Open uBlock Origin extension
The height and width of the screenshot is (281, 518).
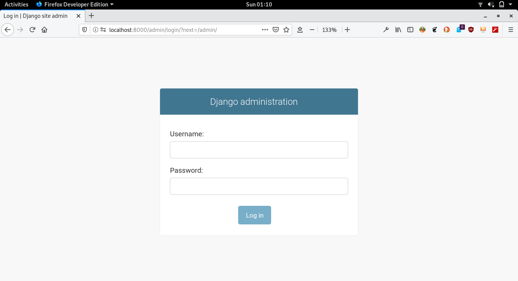click(471, 30)
